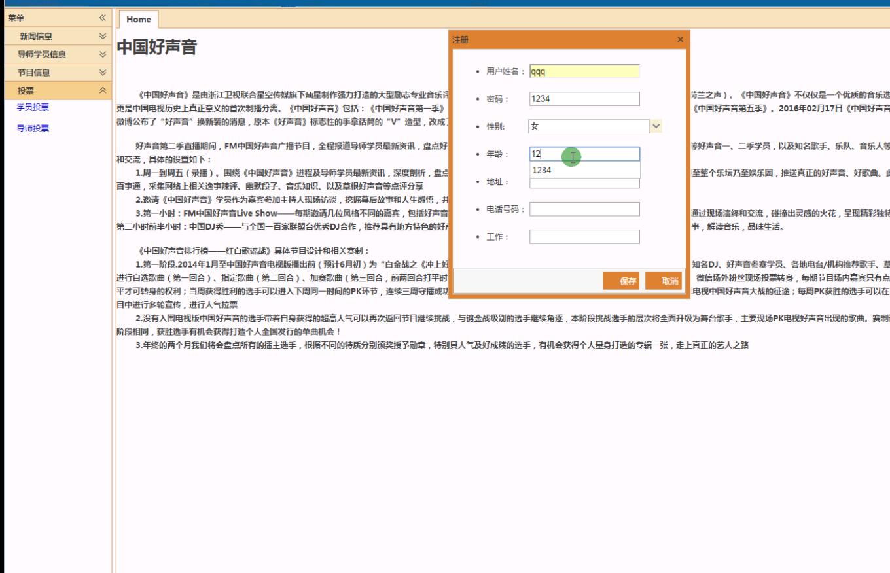Click the 中国好声音 page heading
The width and height of the screenshot is (890, 573).
156,47
